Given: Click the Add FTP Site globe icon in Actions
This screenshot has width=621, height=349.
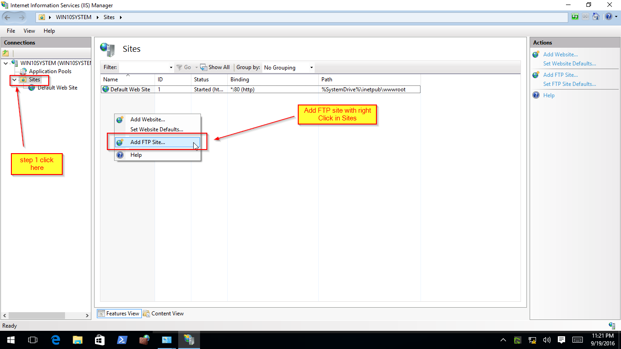Looking at the screenshot, I should coord(536,75).
